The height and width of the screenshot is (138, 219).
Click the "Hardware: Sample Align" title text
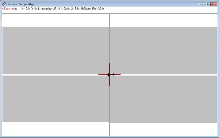click(x=20, y=4)
